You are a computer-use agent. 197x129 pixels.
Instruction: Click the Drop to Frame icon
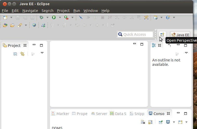(139, 17)
